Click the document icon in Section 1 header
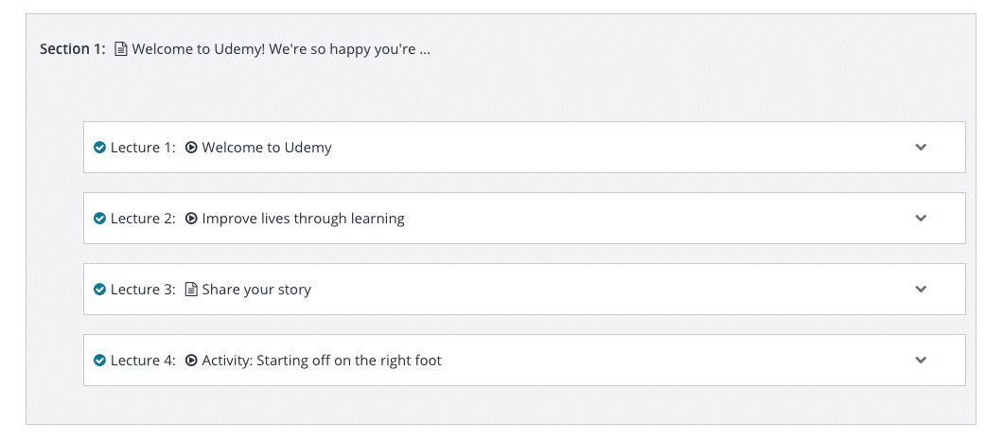The width and height of the screenshot is (1003, 441). 121,48
